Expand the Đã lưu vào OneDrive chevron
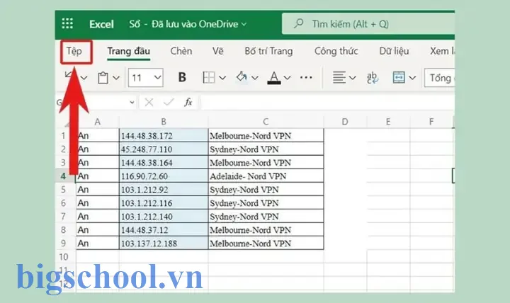Screen dimensions: 510x303 tap(244, 24)
